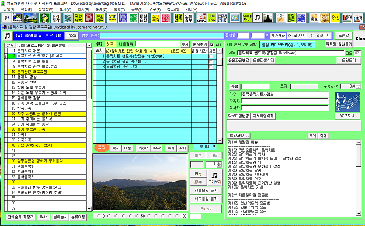Image resolution: width=365 pixels, height=226 pixels.
Task: Click the orange 음원 oval button
Action: (x=102, y=147)
